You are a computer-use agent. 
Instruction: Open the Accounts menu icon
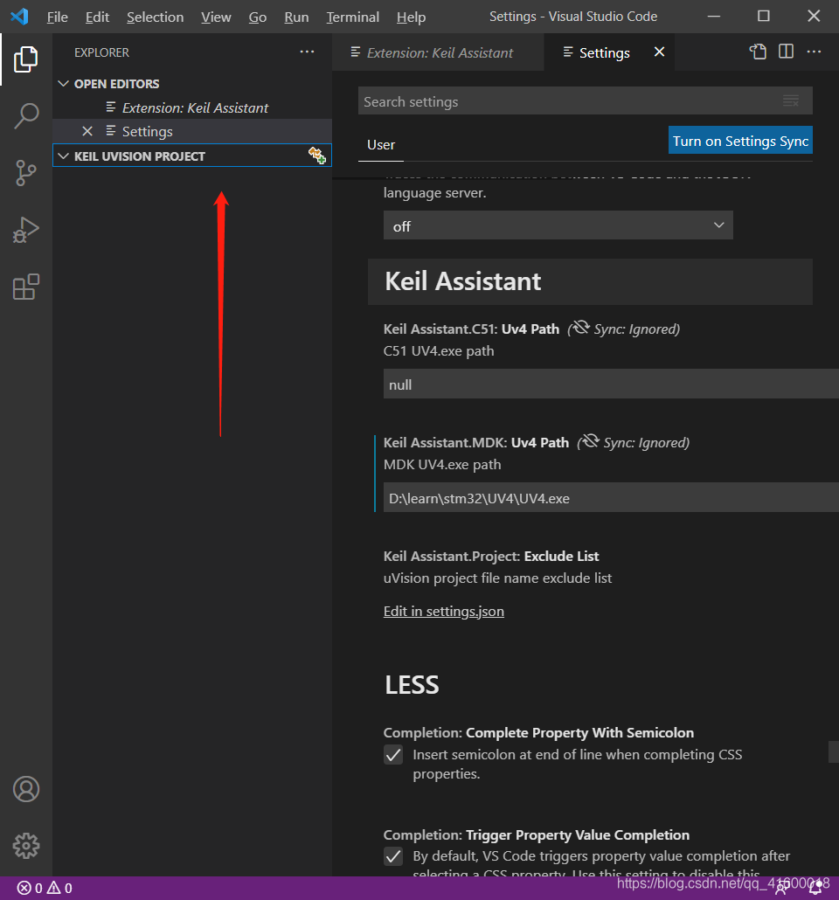26,789
